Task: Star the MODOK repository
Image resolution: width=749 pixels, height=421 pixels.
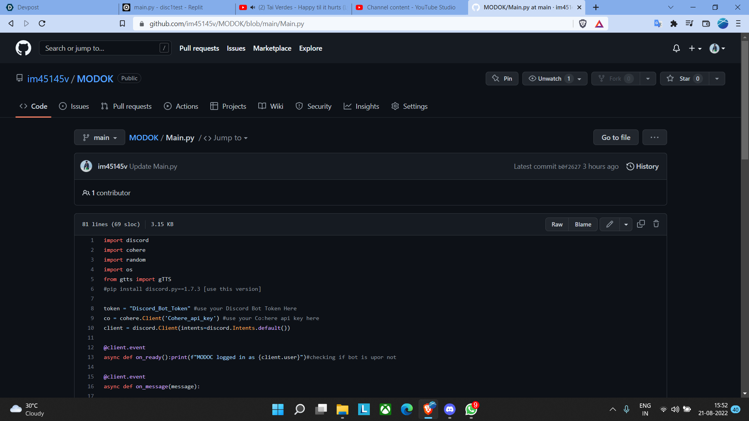Action: (x=684, y=78)
